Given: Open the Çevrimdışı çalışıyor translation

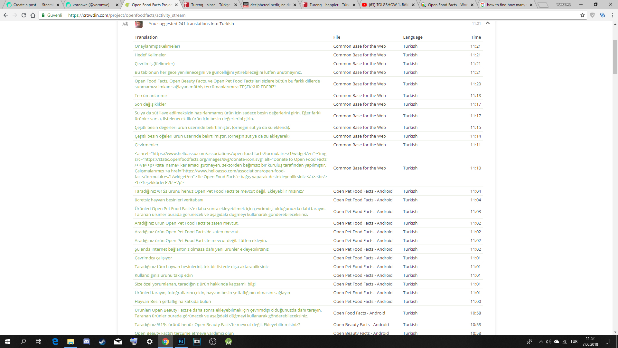Looking at the screenshot, I should click(x=153, y=258).
